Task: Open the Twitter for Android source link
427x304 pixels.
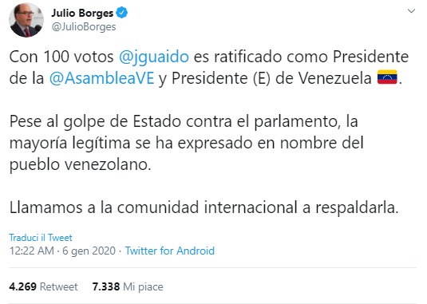Action: [x=170, y=251]
